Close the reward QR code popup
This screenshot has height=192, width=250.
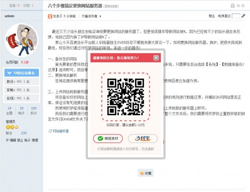point(156,58)
